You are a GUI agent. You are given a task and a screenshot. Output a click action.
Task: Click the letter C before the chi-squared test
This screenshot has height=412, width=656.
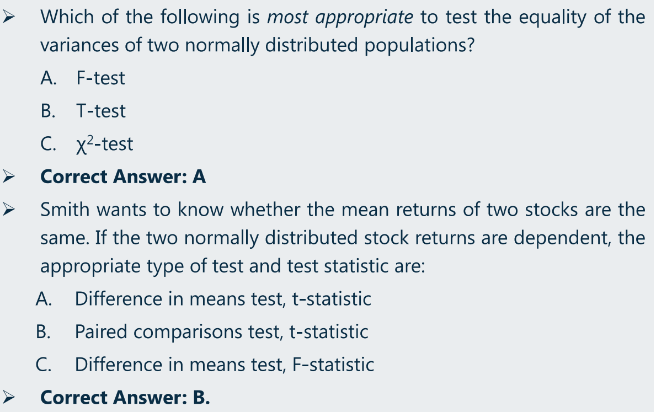48,144
